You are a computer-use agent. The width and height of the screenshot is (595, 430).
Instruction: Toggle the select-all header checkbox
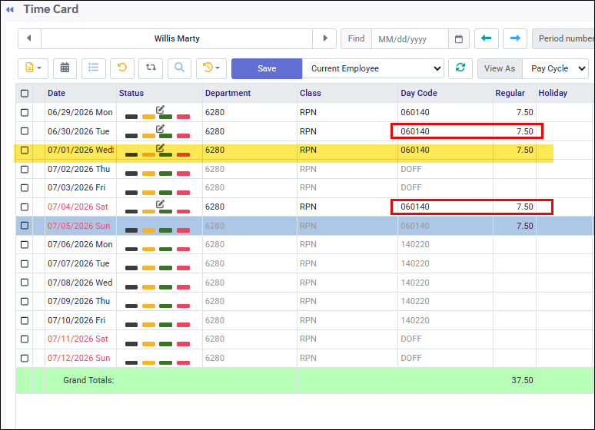(x=25, y=93)
